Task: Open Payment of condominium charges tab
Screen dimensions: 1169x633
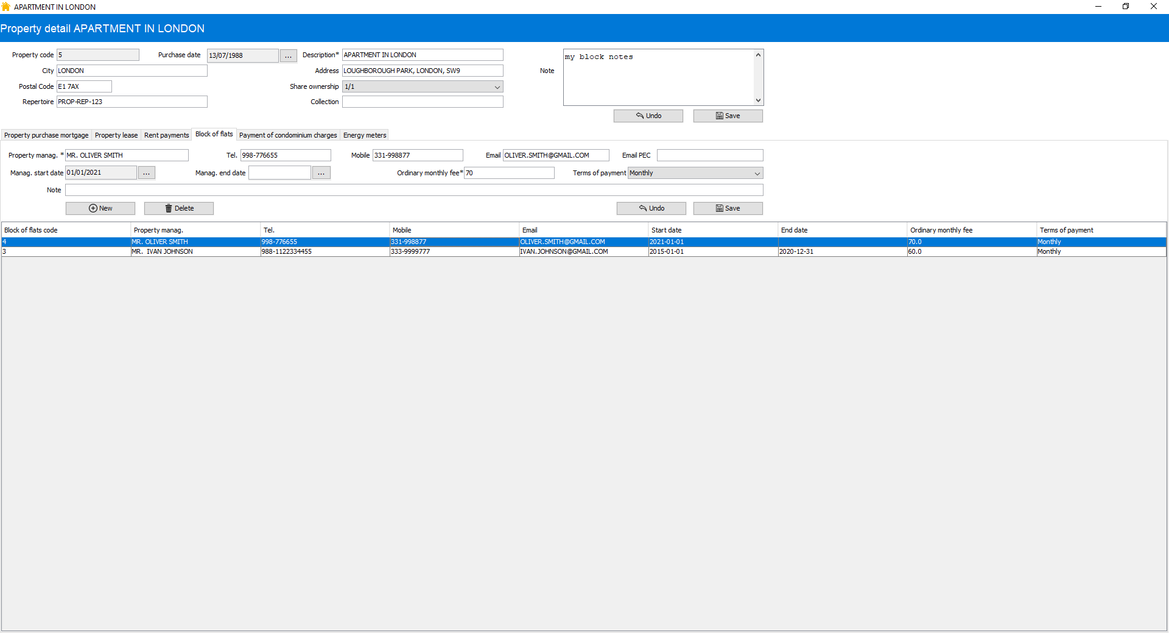Action: tap(288, 135)
